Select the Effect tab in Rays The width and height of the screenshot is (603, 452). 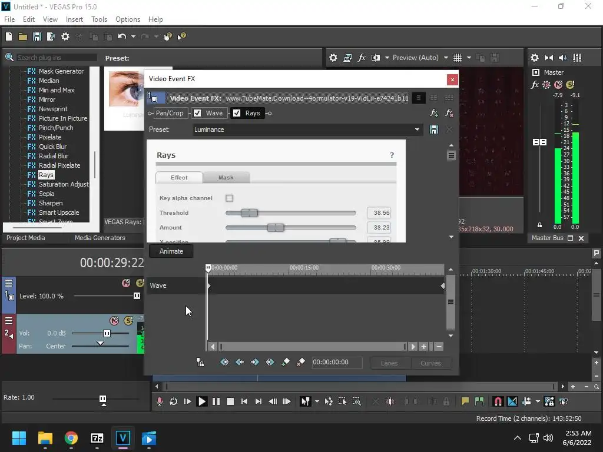(179, 178)
